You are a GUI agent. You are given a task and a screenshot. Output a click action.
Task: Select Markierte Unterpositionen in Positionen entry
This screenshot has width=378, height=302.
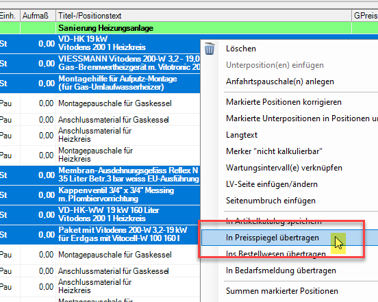pos(302,118)
